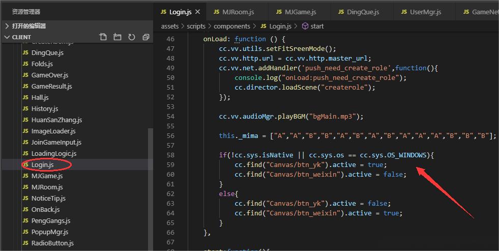Open MJRoom.js in the file tree

pyautogui.click(x=47, y=187)
